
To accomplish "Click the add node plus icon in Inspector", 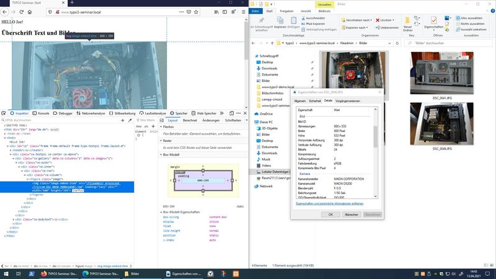I will click(x=122, y=120).
